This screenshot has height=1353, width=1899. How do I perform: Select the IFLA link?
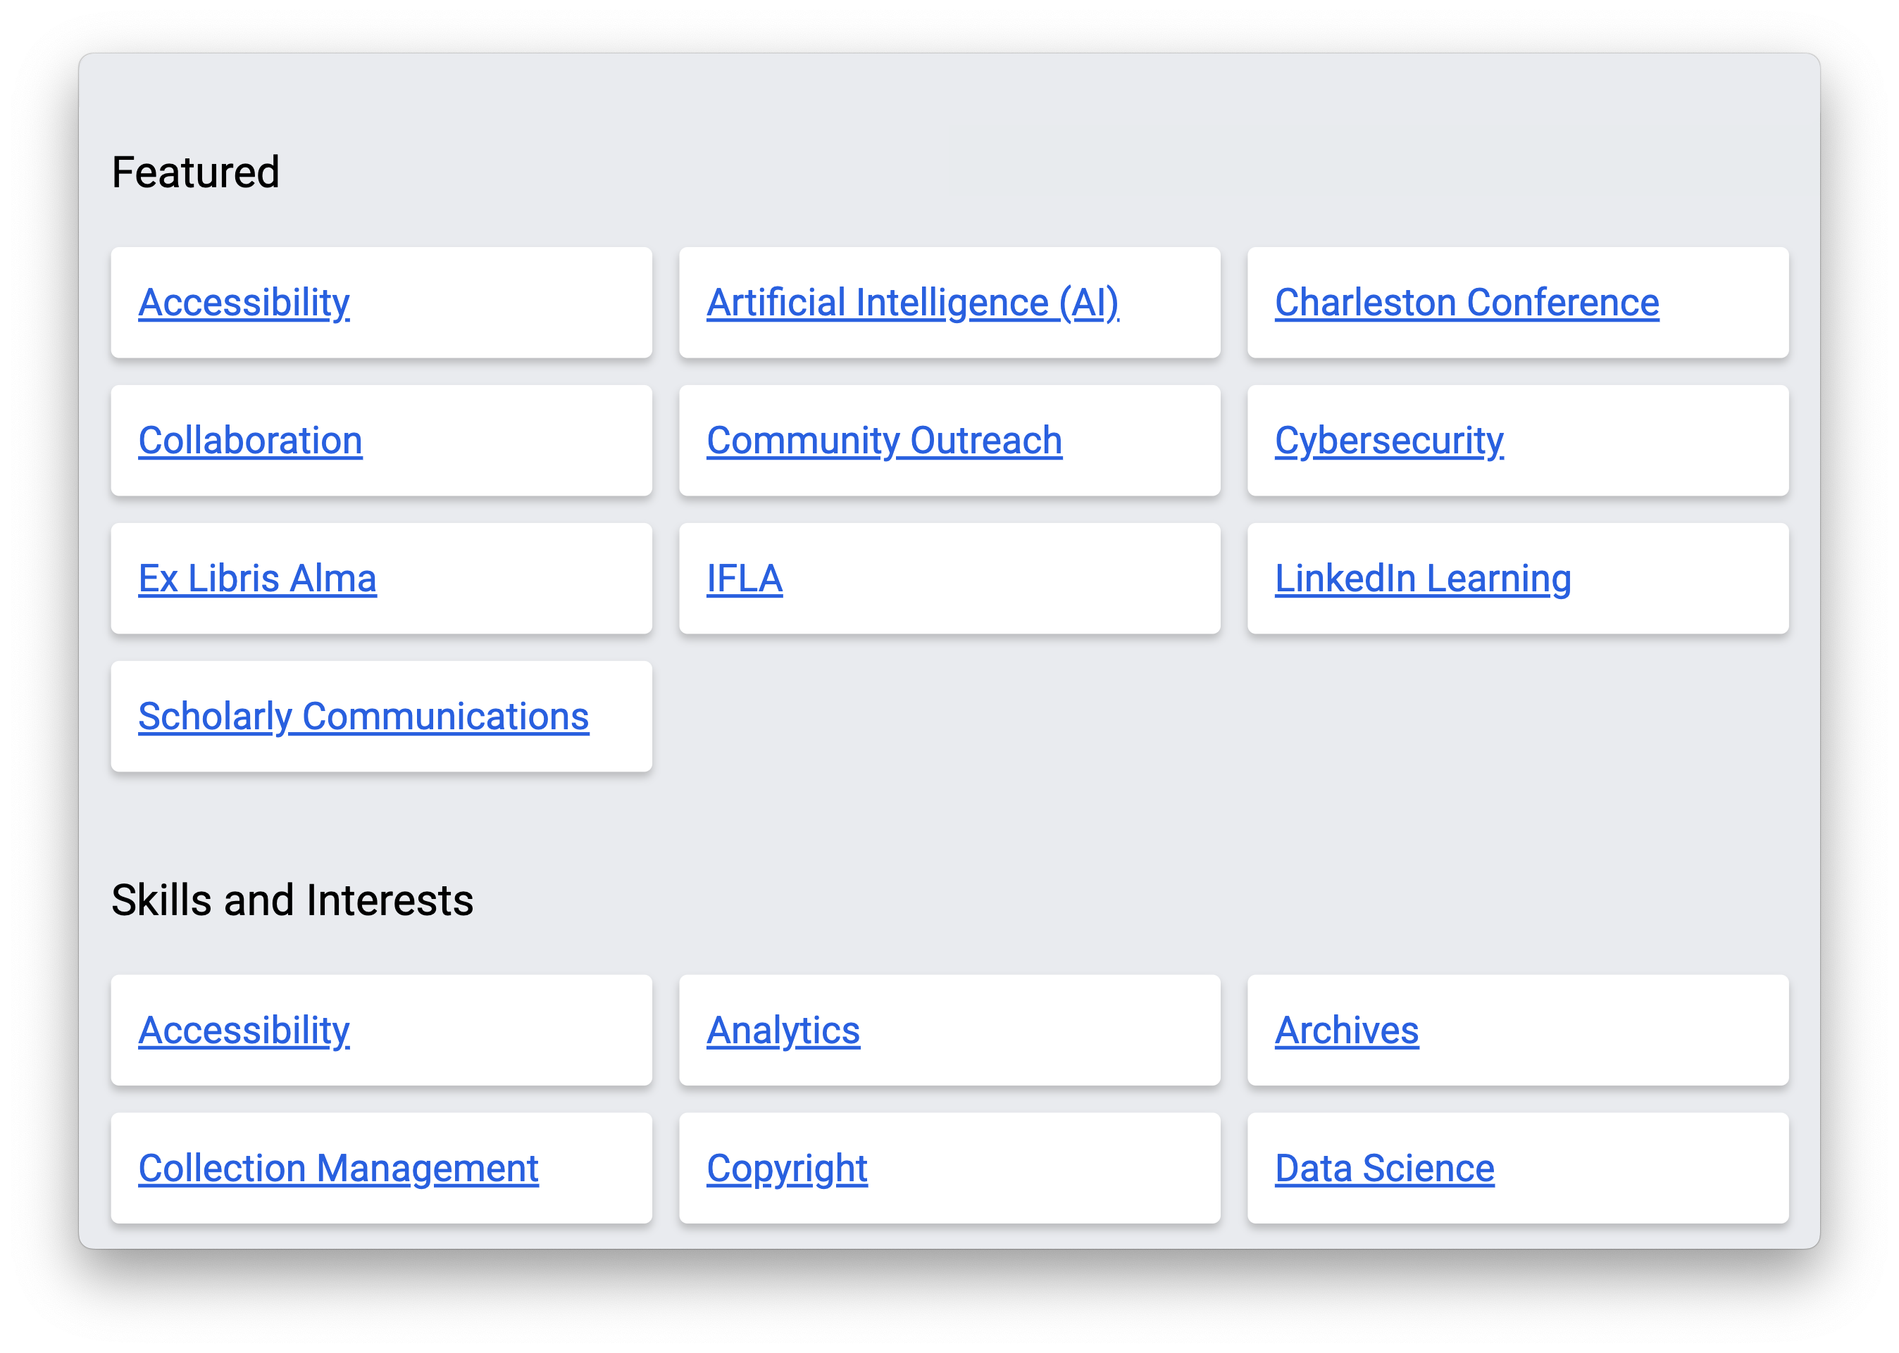pyautogui.click(x=744, y=579)
